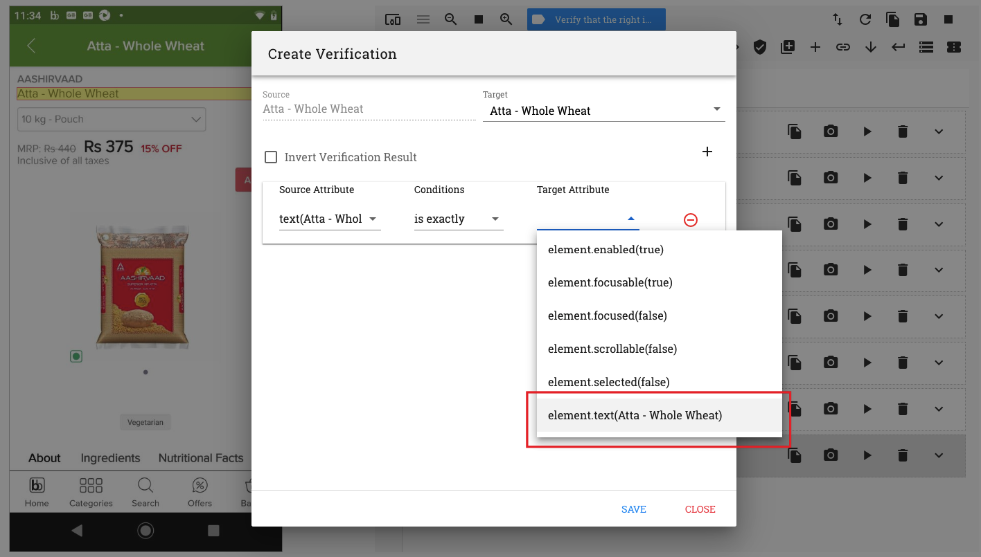Click the add-to-library stacked plus icon
Image resolution: width=981 pixels, height=557 pixels.
coord(788,47)
